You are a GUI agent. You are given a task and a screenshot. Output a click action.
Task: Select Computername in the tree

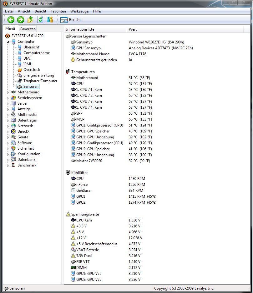(x=37, y=53)
